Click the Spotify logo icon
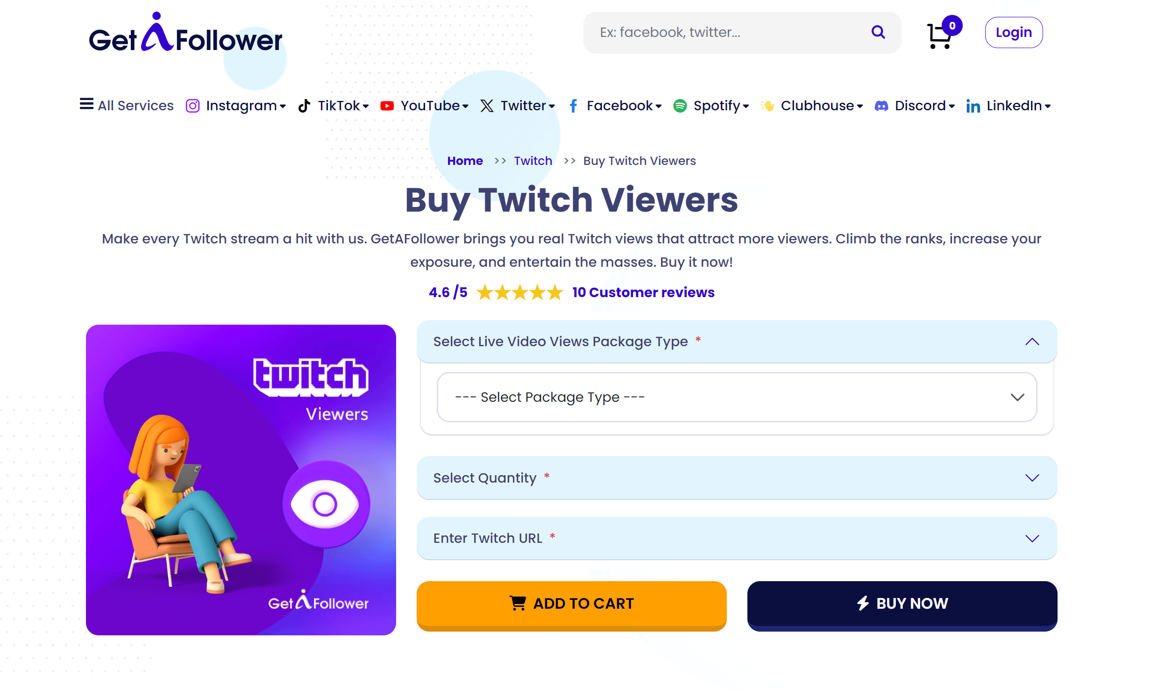1172x690 pixels. pos(680,106)
